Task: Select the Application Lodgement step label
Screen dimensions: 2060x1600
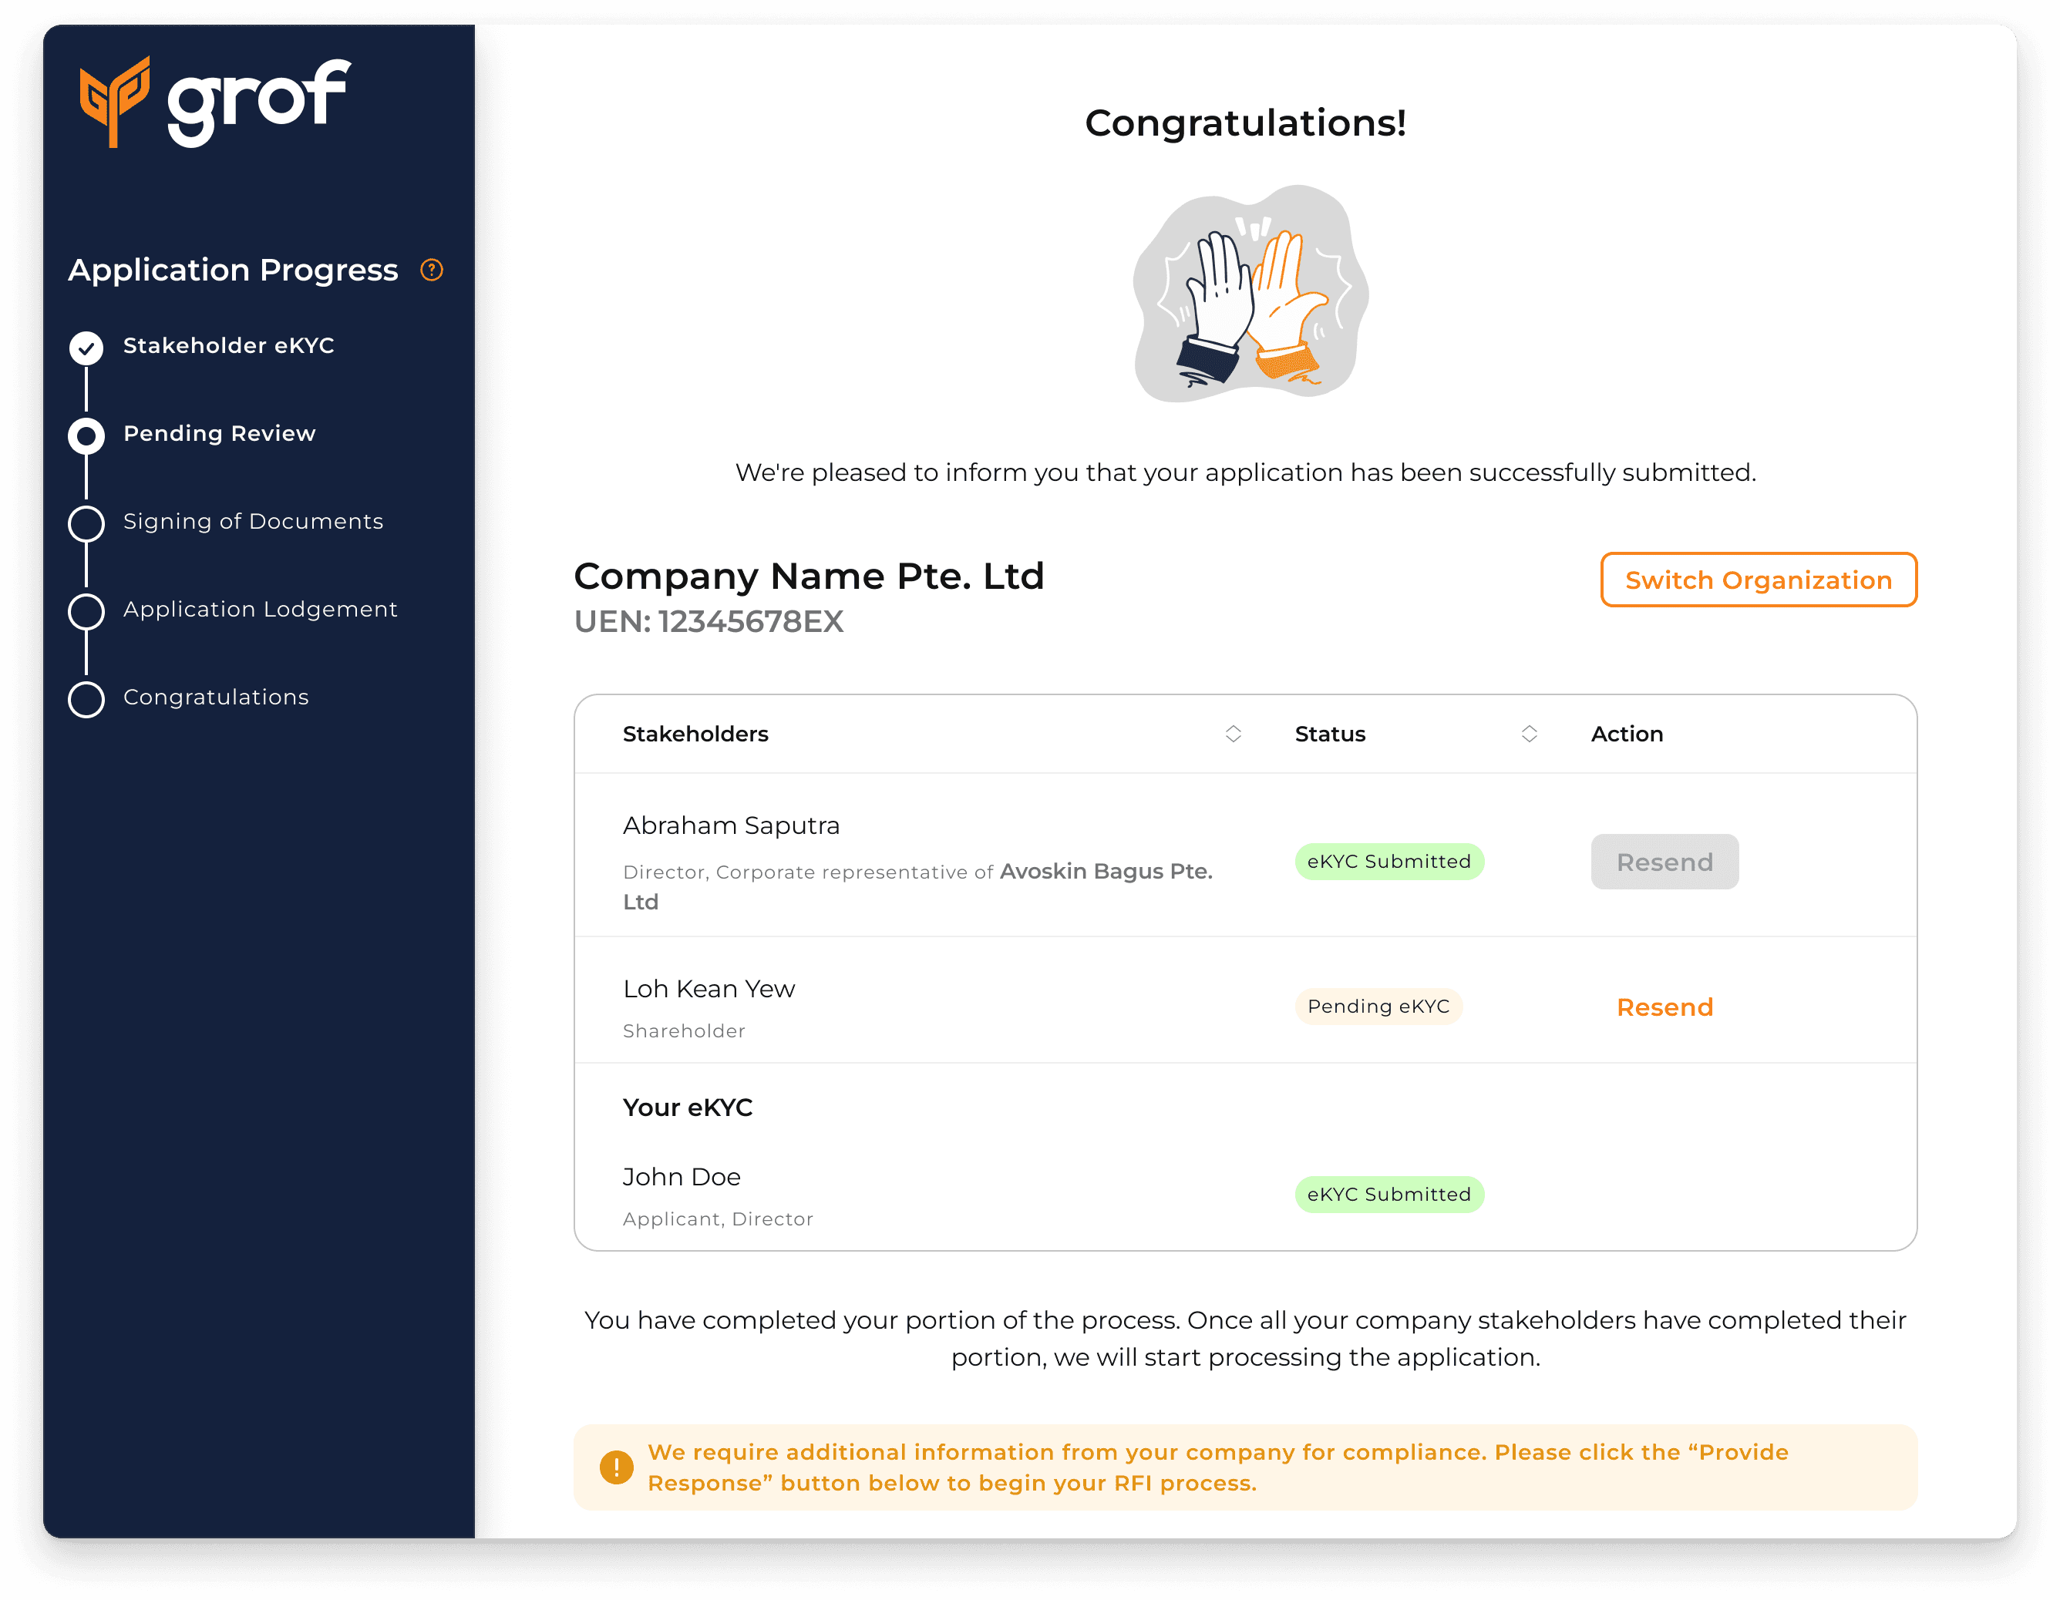Action: coord(261,609)
